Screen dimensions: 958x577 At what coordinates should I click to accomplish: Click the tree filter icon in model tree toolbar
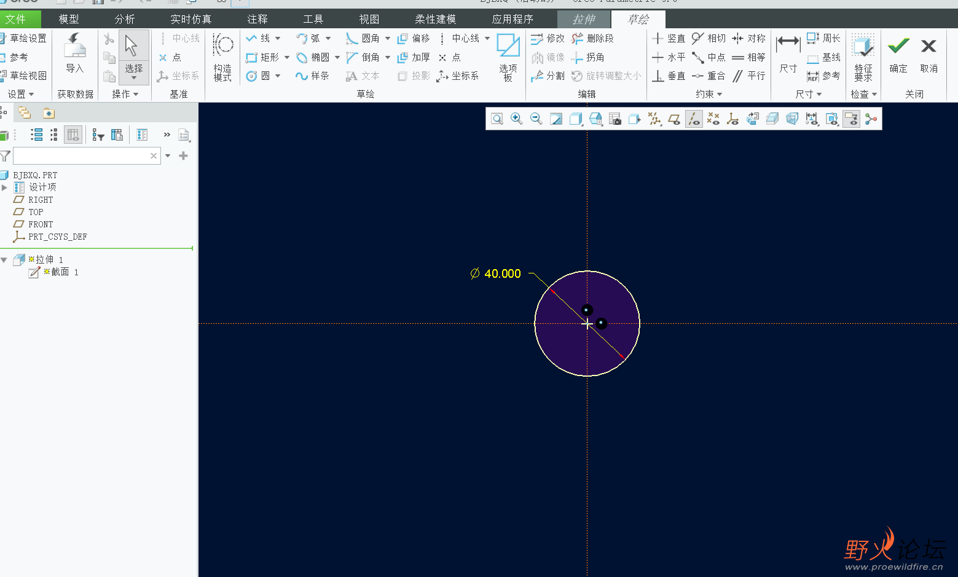98,135
